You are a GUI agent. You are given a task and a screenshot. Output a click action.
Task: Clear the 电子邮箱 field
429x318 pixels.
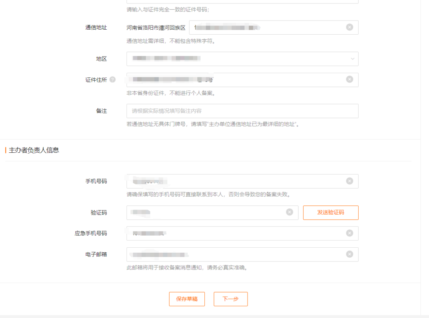coord(349,254)
